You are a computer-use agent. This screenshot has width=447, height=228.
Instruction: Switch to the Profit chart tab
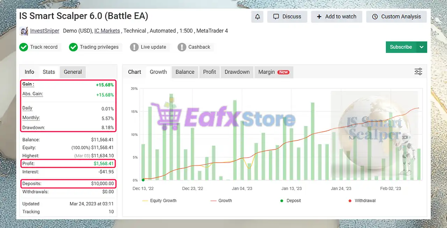[x=210, y=72]
